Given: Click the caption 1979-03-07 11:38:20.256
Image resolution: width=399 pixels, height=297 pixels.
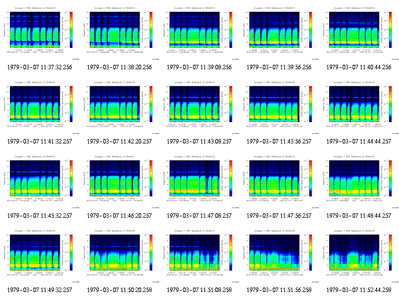Looking at the screenshot, I should click(x=119, y=67).
